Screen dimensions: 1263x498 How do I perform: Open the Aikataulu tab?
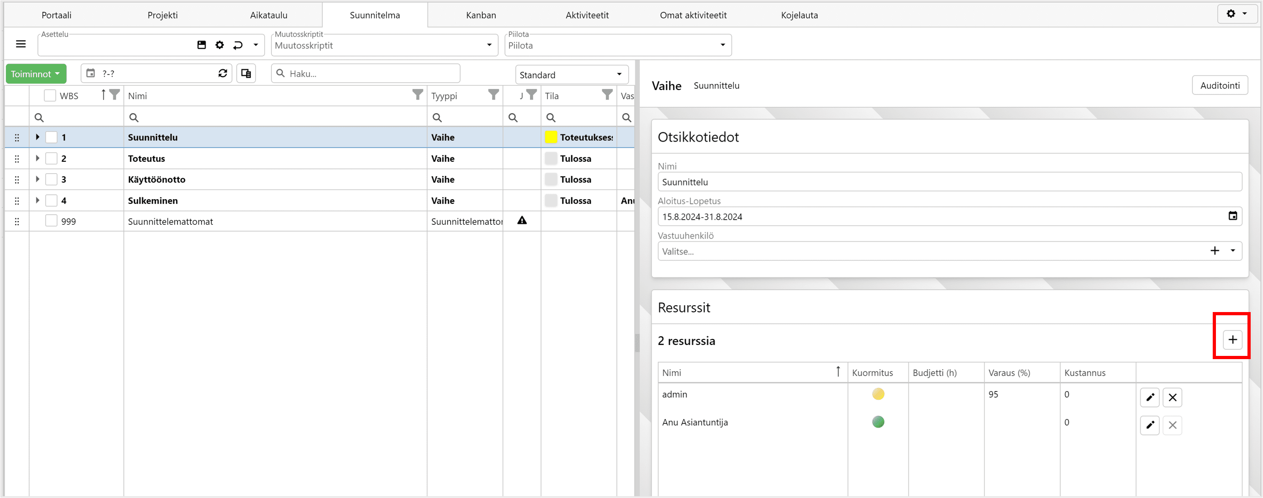click(268, 15)
